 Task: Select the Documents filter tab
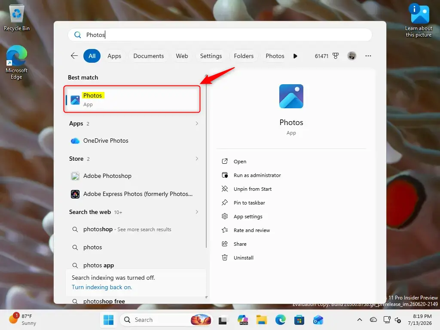click(148, 56)
